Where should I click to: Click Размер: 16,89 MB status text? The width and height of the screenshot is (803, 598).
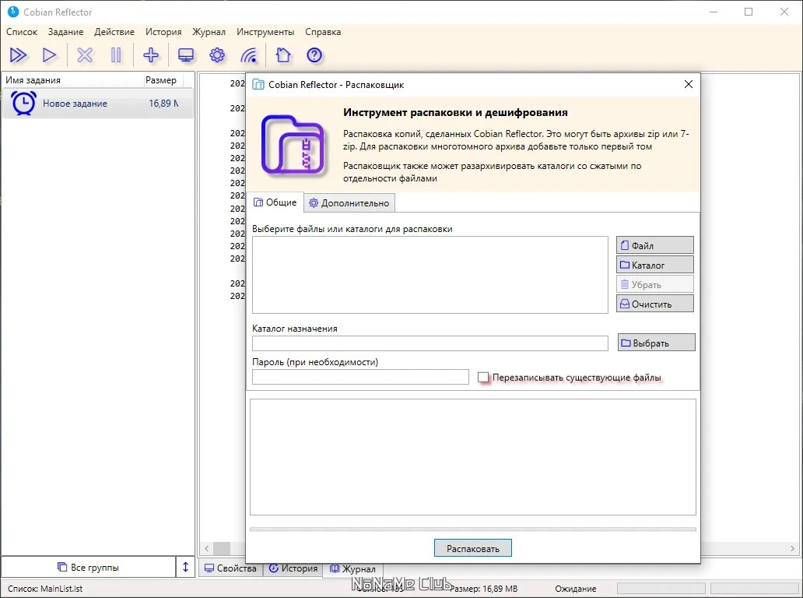(x=484, y=589)
